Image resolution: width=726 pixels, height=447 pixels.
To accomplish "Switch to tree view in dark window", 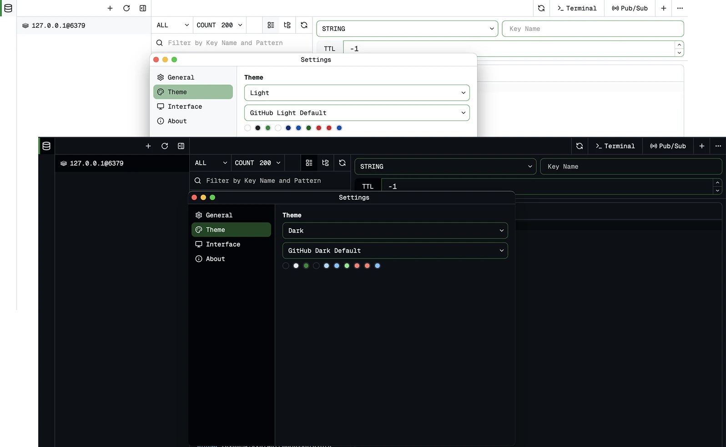I will click(x=325, y=163).
